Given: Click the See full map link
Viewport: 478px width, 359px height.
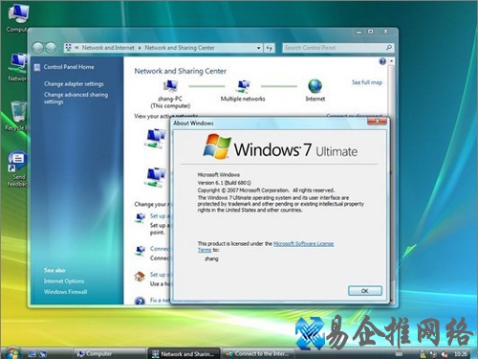Looking at the screenshot, I should click(367, 82).
